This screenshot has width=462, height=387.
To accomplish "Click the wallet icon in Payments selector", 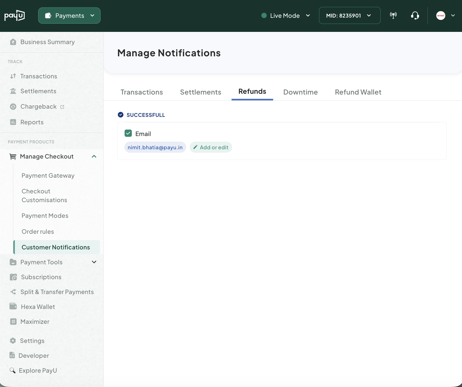I will pyautogui.click(x=48, y=16).
